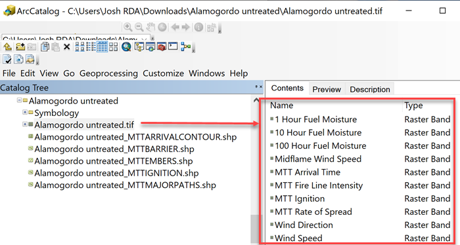Expand Alamogordo untreated.tif raster node
460x245 pixels.
(25, 124)
